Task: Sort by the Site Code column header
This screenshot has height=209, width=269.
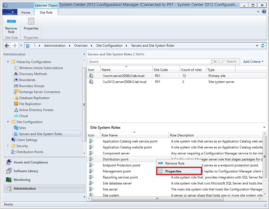Action: coord(166,70)
